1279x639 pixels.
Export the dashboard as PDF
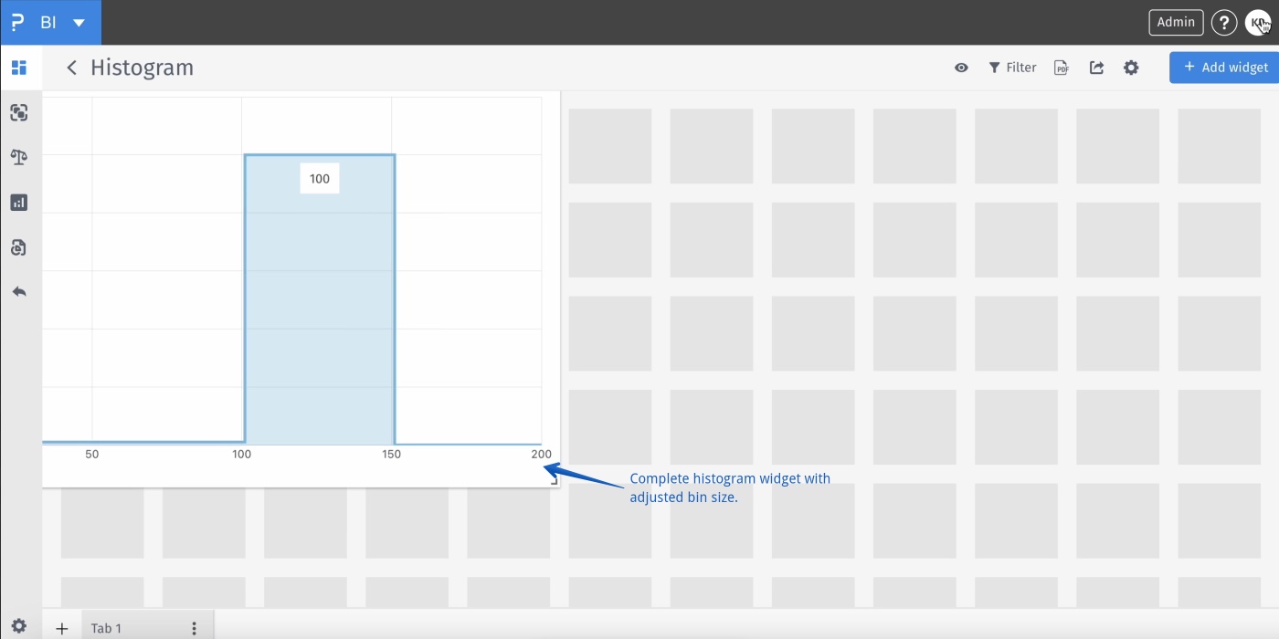[x=1062, y=68]
